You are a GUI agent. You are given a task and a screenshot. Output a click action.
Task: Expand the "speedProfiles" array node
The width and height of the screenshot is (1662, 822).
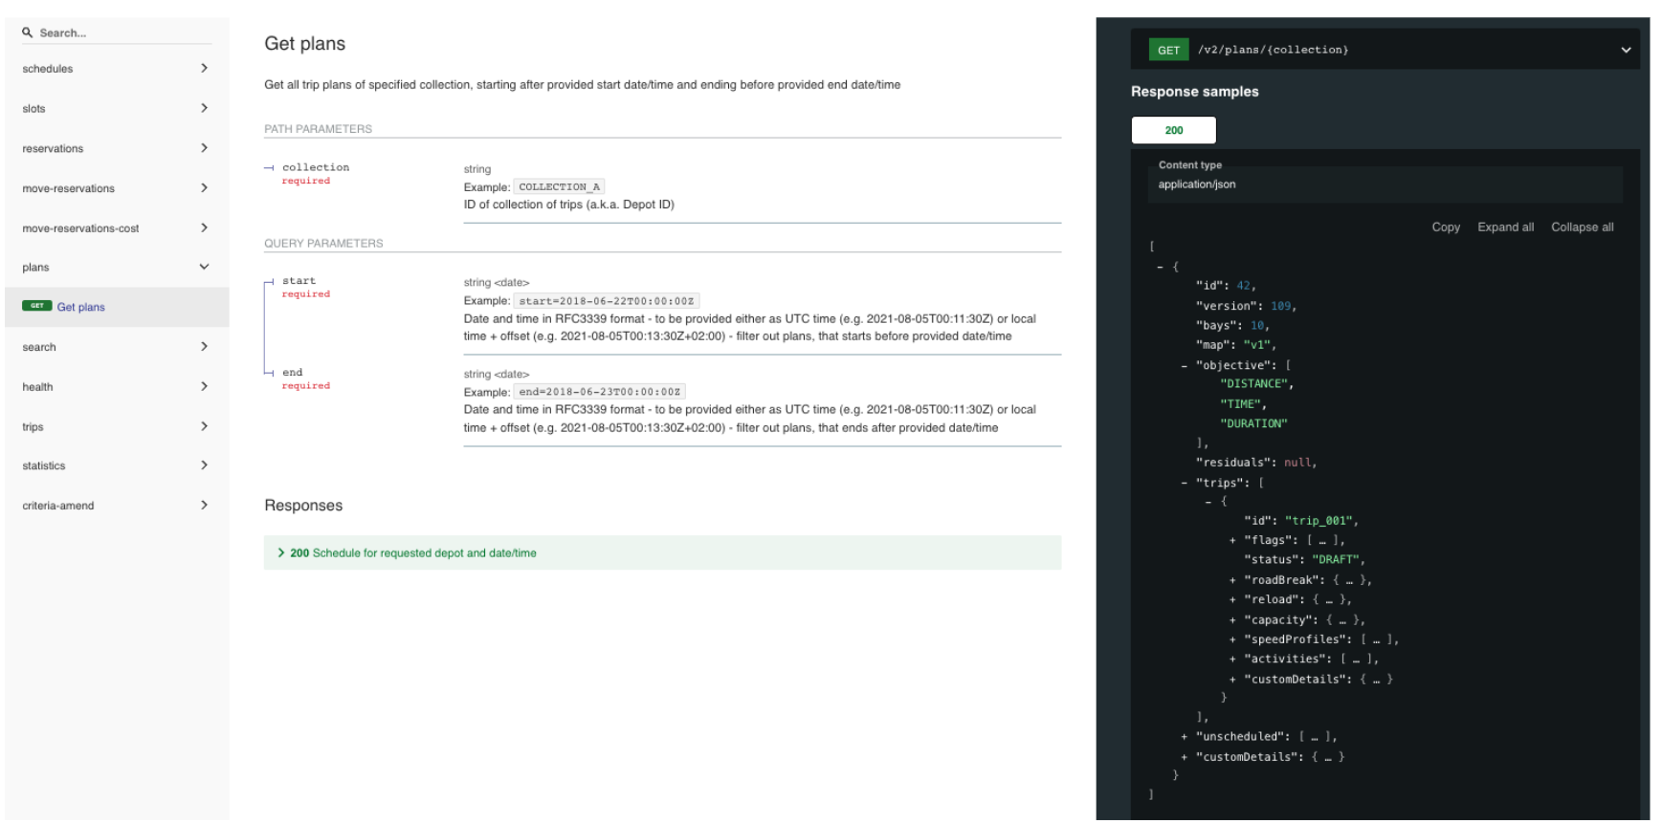click(1232, 639)
